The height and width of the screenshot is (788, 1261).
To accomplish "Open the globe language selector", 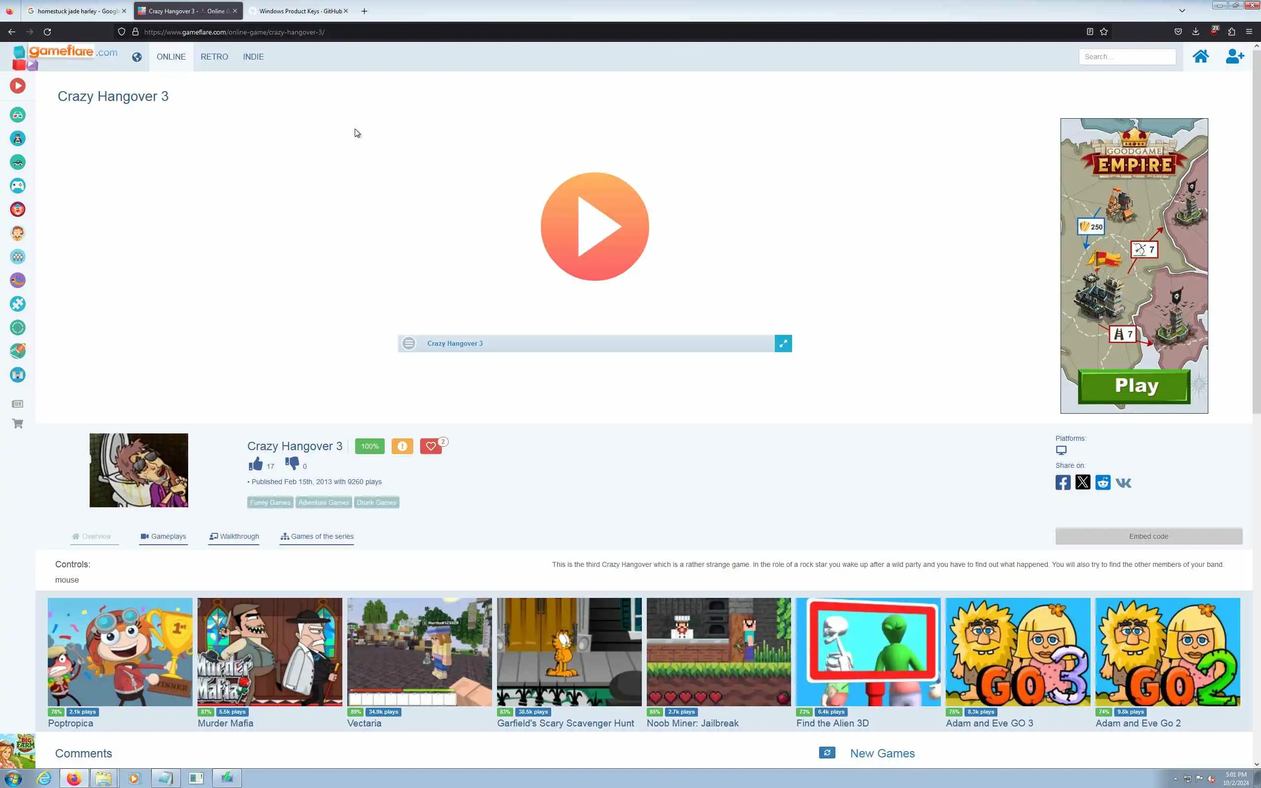I will pos(136,57).
